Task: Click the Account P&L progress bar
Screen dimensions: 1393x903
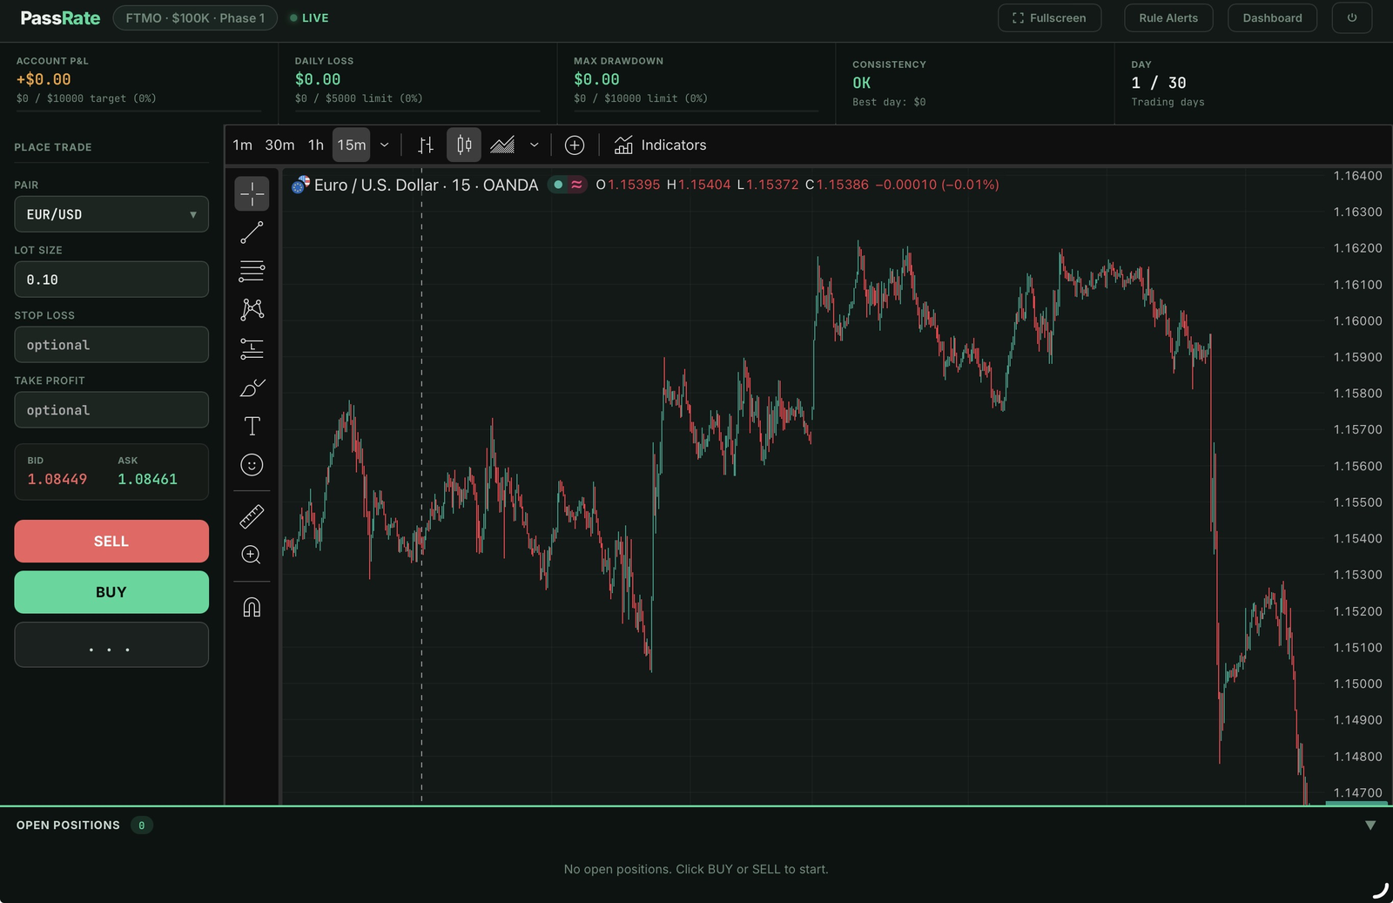Action: (138, 111)
